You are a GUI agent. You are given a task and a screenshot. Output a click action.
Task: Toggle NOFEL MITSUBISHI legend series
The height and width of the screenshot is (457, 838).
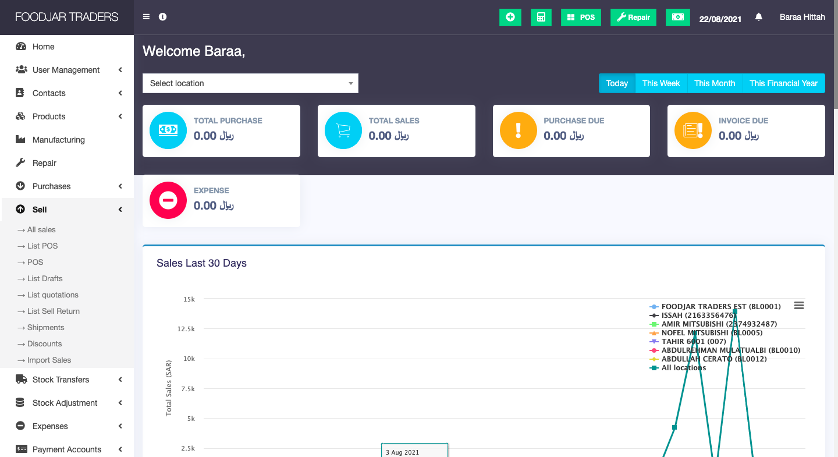(x=706, y=333)
